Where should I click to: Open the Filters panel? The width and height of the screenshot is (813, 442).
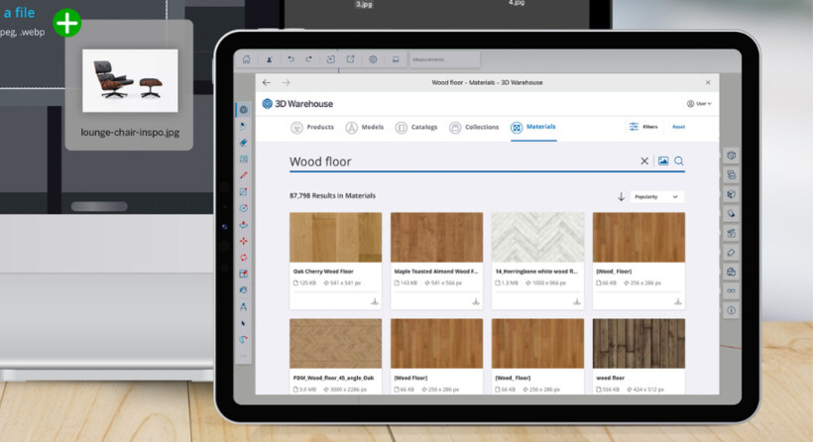coord(643,127)
